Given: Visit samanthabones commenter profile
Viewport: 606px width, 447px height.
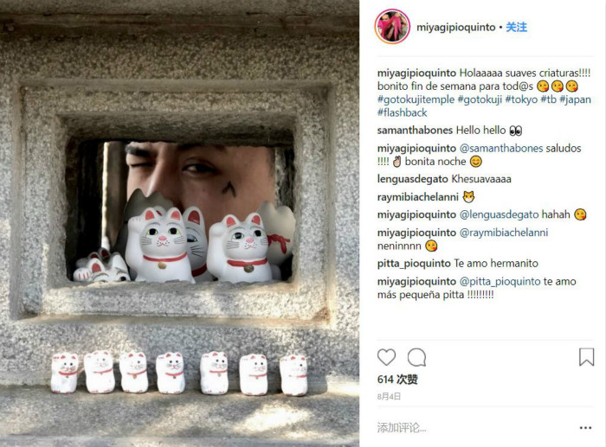Looking at the screenshot, I should coord(415,131).
